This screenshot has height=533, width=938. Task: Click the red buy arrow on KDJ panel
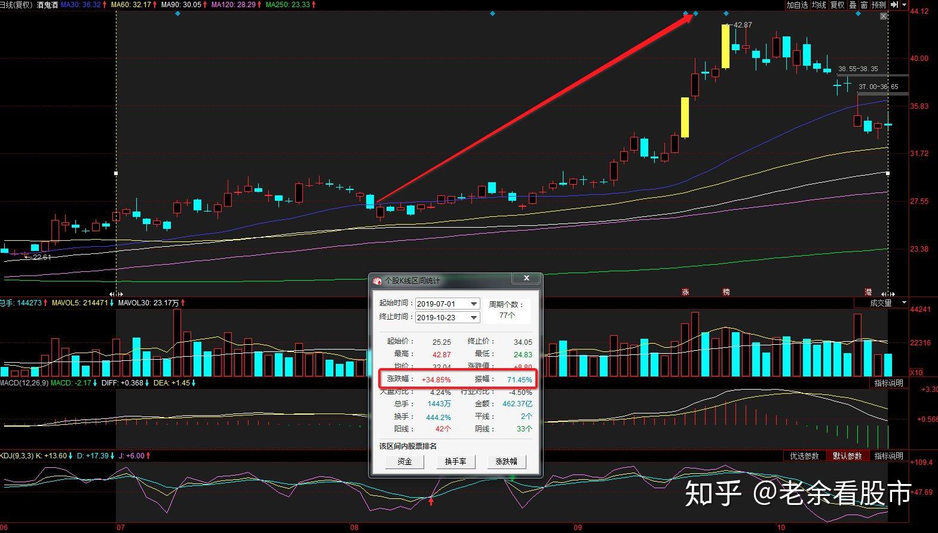pyautogui.click(x=431, y=501)
